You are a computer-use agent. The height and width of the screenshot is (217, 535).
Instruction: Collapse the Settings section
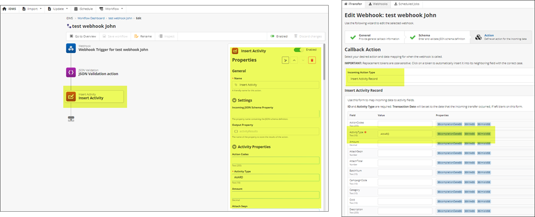tap(235, 100)
